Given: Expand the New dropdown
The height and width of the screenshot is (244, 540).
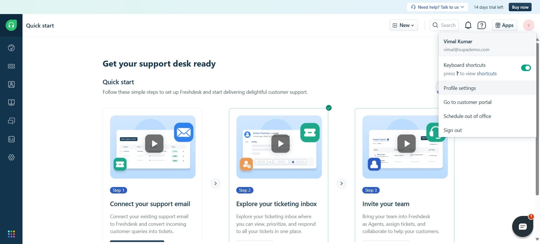Looking at the screenshot, I should point(404,25).
